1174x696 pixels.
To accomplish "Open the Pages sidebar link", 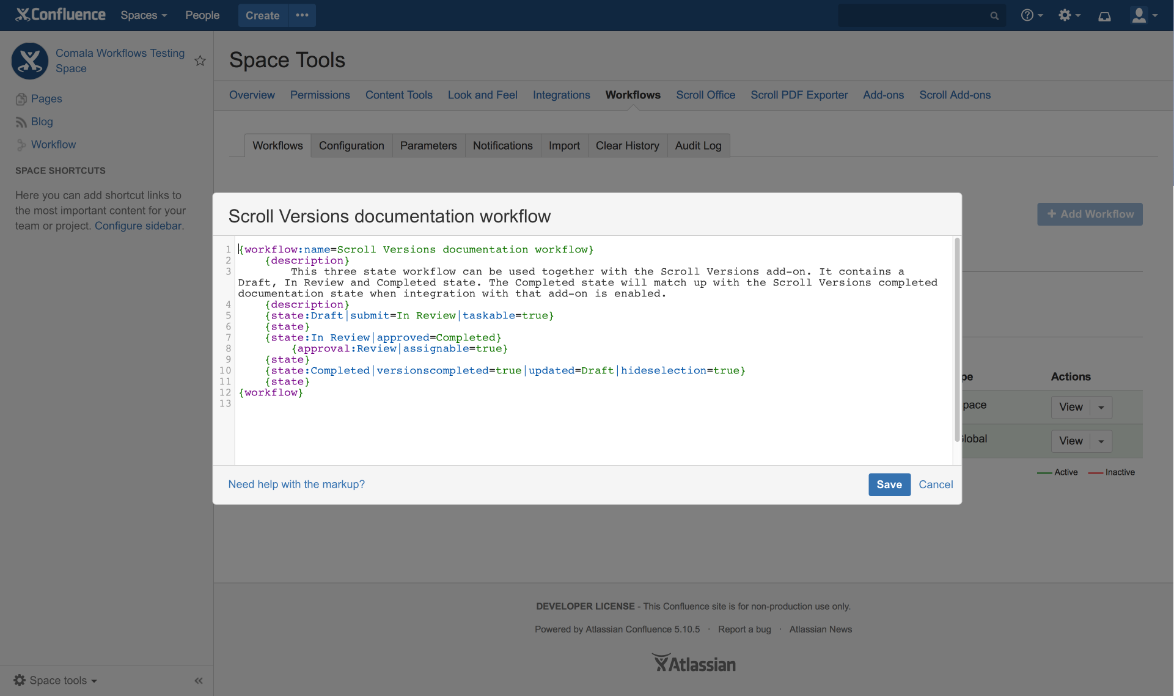I will [x=46, y=99].
